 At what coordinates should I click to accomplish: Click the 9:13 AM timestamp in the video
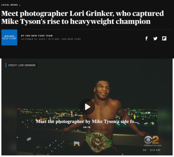pyautogui.click(x=155, y=150)
